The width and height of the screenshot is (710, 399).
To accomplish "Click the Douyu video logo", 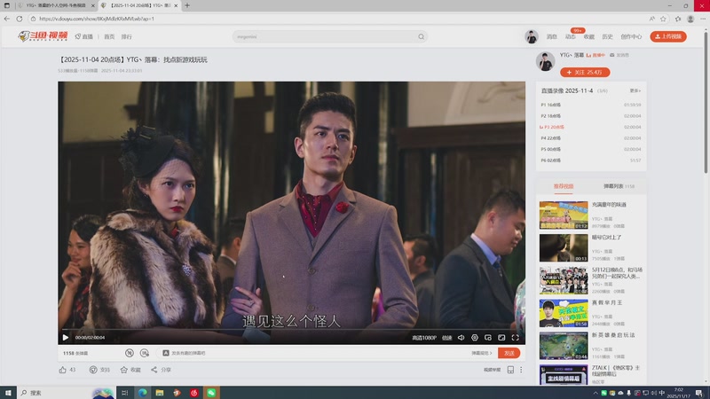I will 43,36.
